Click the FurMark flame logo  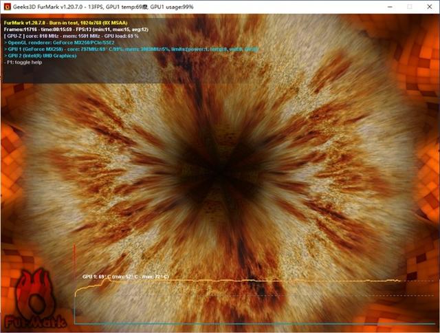[x=35, y=299]
